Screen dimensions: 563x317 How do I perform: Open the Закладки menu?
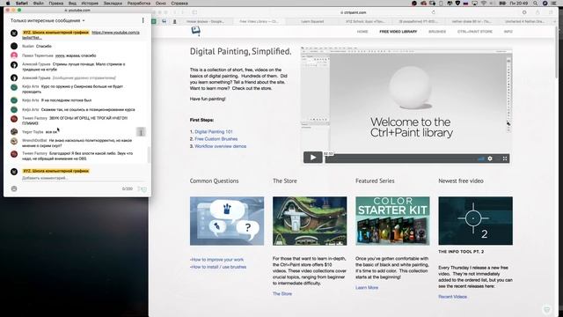pyautogui.click(x=113, y=4)
